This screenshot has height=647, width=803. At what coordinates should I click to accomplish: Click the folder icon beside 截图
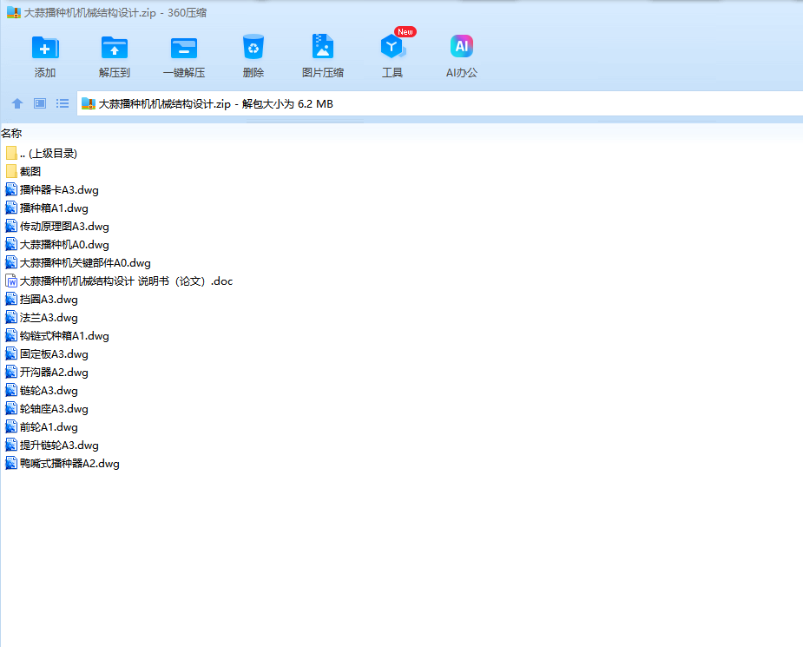[11, 172]
